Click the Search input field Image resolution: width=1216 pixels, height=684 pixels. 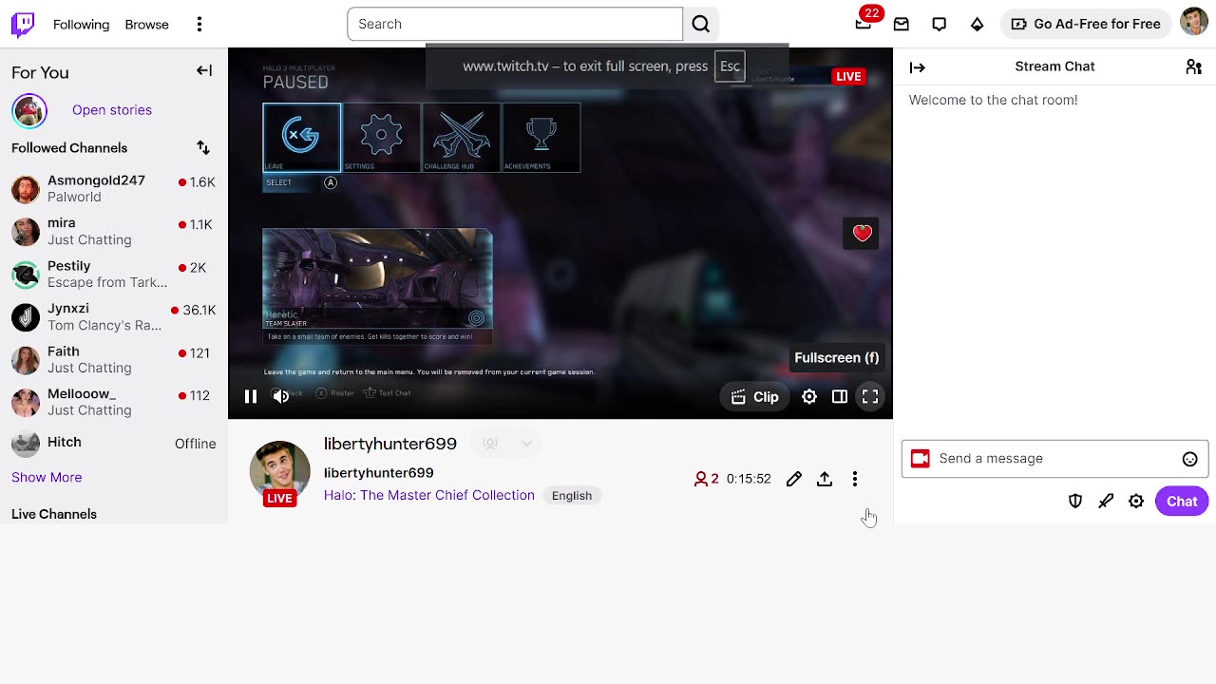[515, 24]
